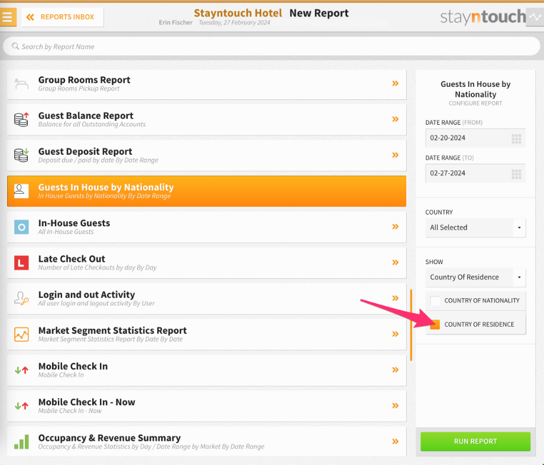Click Guests In House by Nationality icon
Image resolution: width=544 pixels, height=465 pixels.
(21, 191)
